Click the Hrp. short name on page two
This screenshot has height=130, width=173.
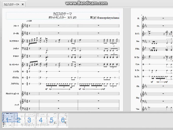pos(138,98)
